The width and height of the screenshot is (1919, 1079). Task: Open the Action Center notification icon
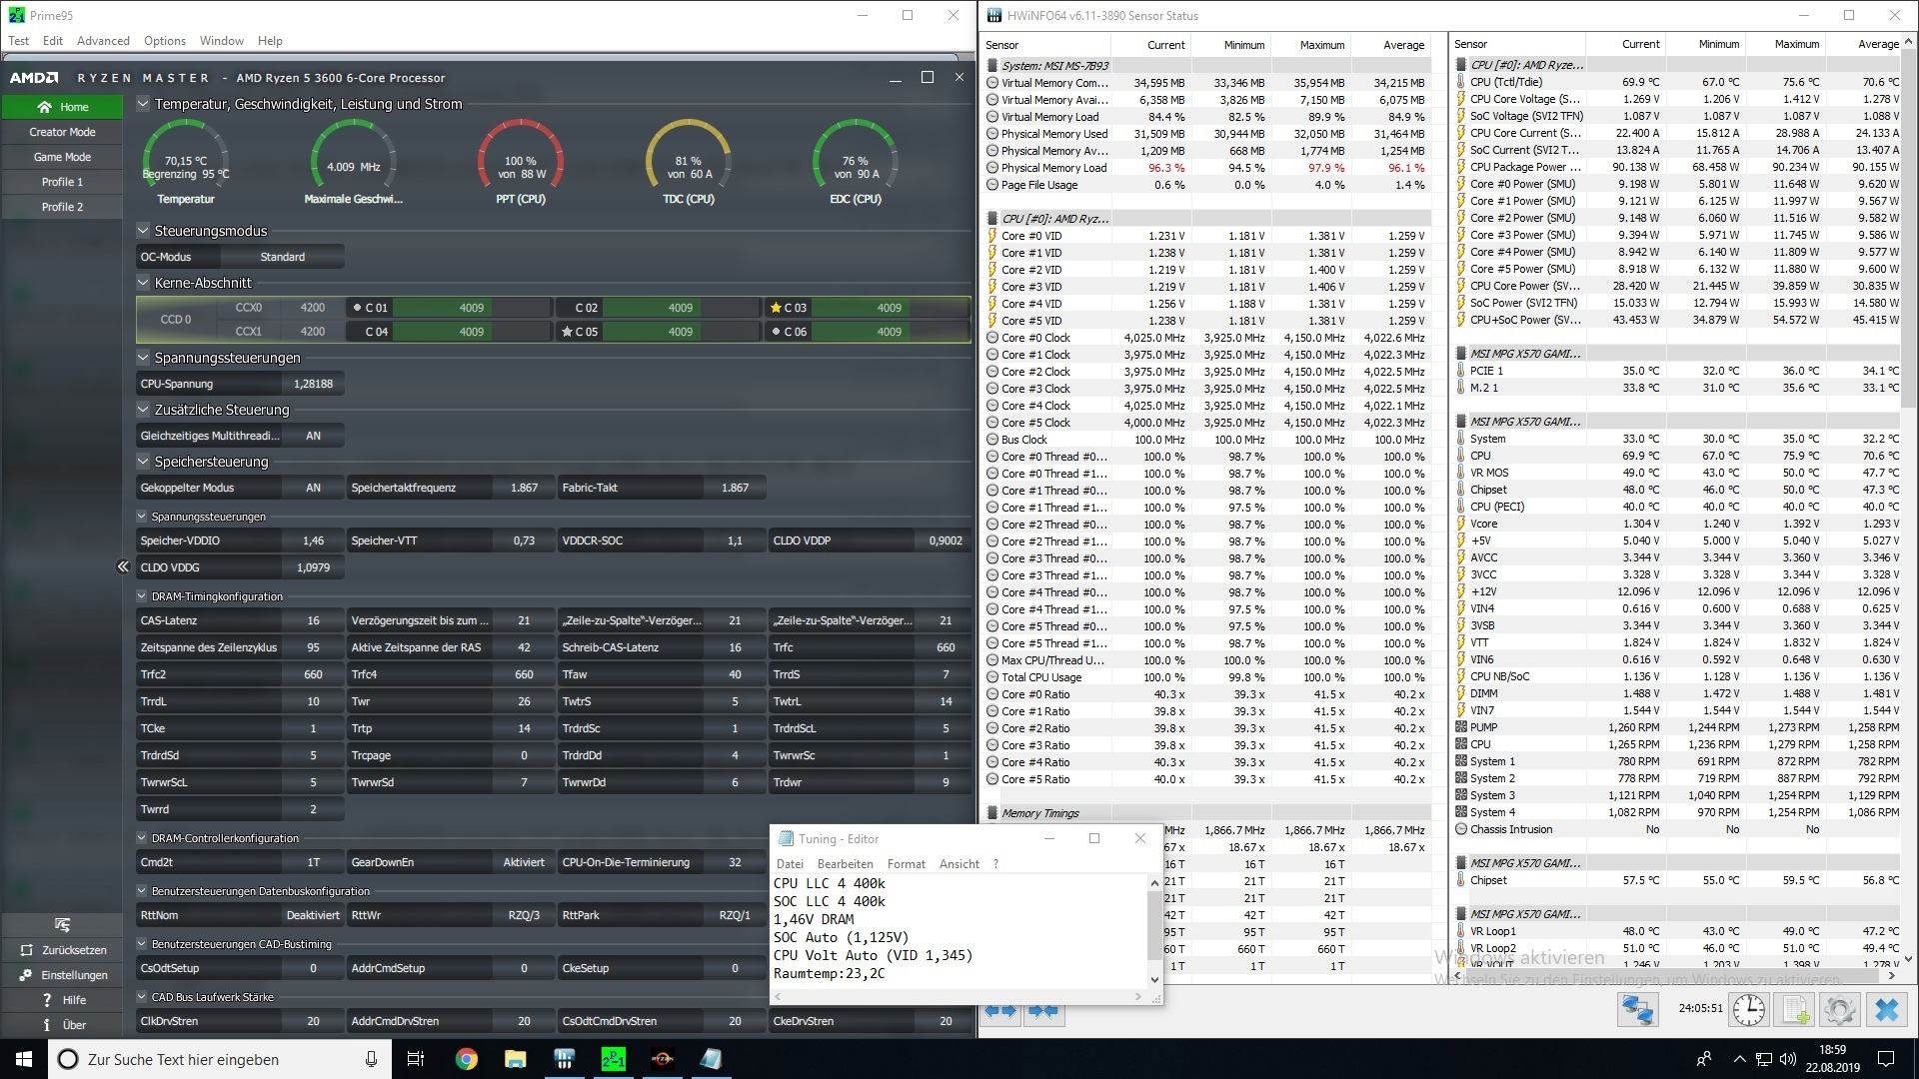coord(1886,1059)
